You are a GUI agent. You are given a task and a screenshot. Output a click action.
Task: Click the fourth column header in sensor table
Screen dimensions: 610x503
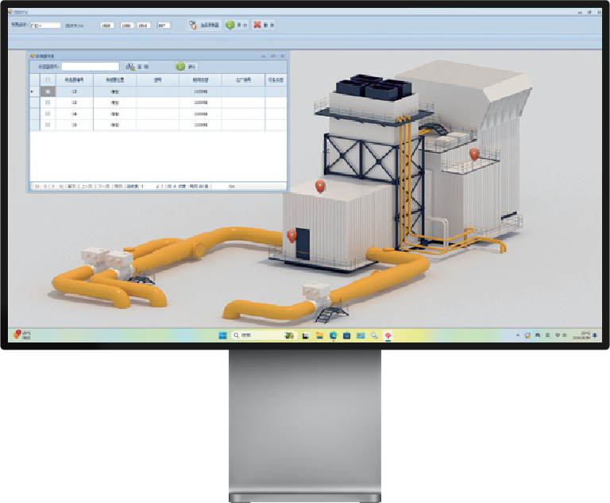click(x=200, y=80)
